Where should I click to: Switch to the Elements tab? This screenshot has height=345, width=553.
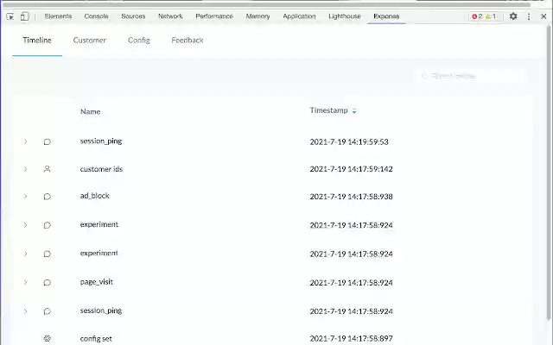[x=58, y=16]
